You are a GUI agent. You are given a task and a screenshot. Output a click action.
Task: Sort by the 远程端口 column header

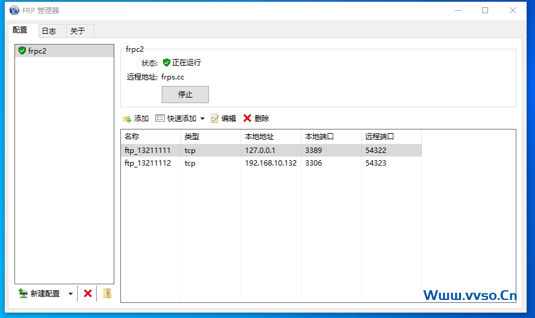(x=392, y=137)
